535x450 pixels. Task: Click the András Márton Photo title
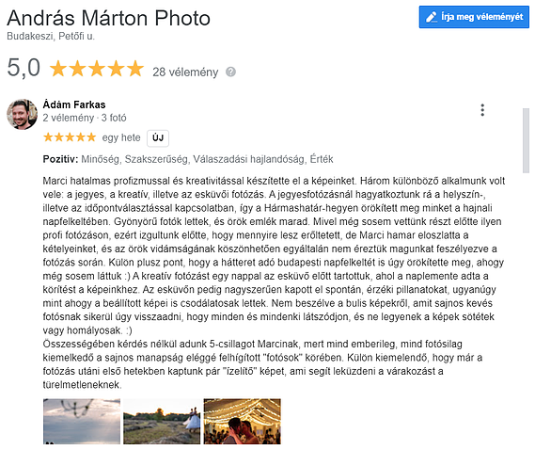pyautogui.click(x=108, y=18)
